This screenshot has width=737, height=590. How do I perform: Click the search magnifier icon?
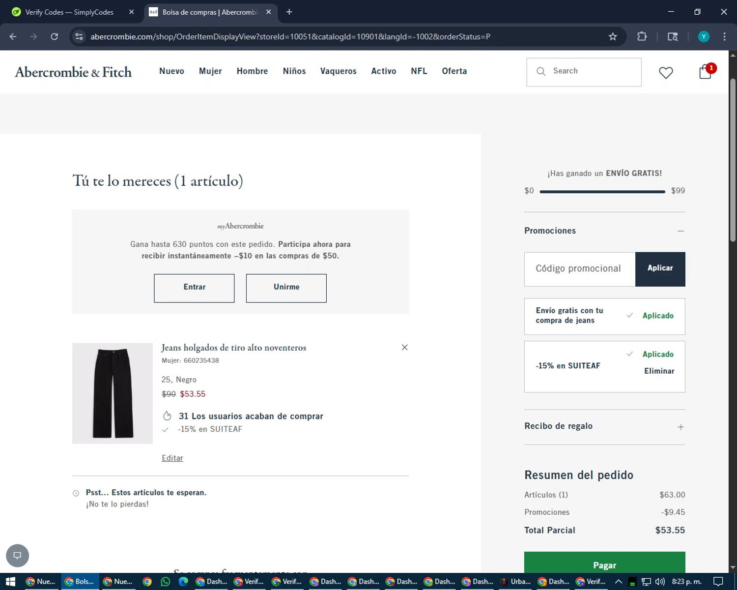(541, 71)
